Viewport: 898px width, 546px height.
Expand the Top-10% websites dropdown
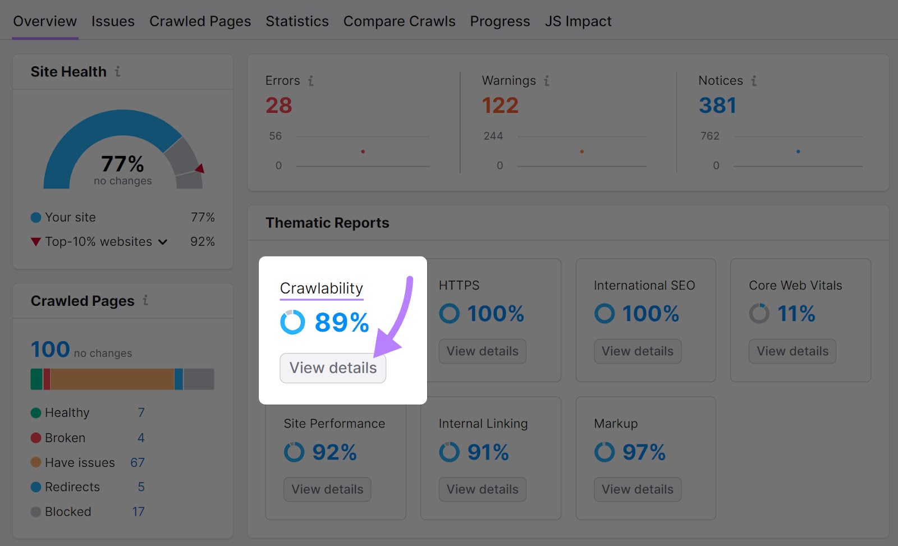162,242
